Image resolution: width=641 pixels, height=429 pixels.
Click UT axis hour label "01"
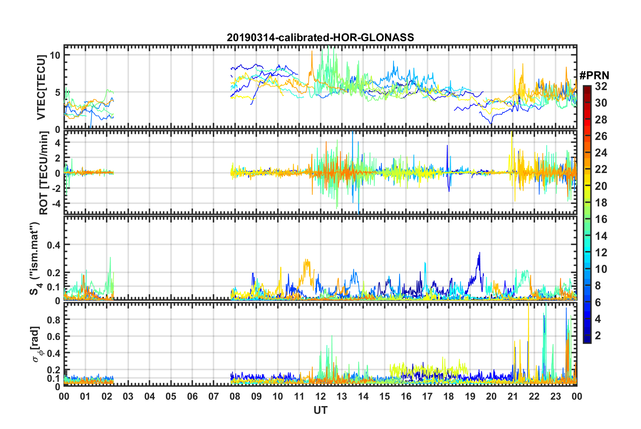[x=85, y=396]
